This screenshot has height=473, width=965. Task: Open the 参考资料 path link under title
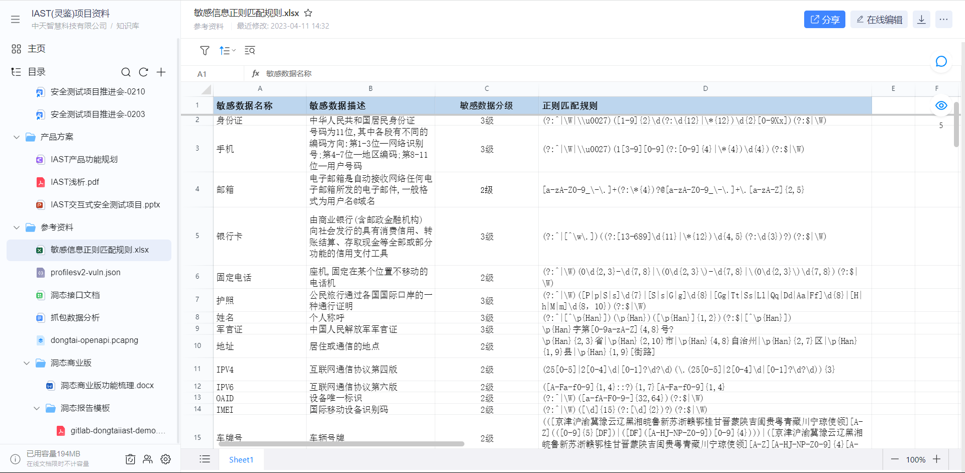click(x=209, y=26)
